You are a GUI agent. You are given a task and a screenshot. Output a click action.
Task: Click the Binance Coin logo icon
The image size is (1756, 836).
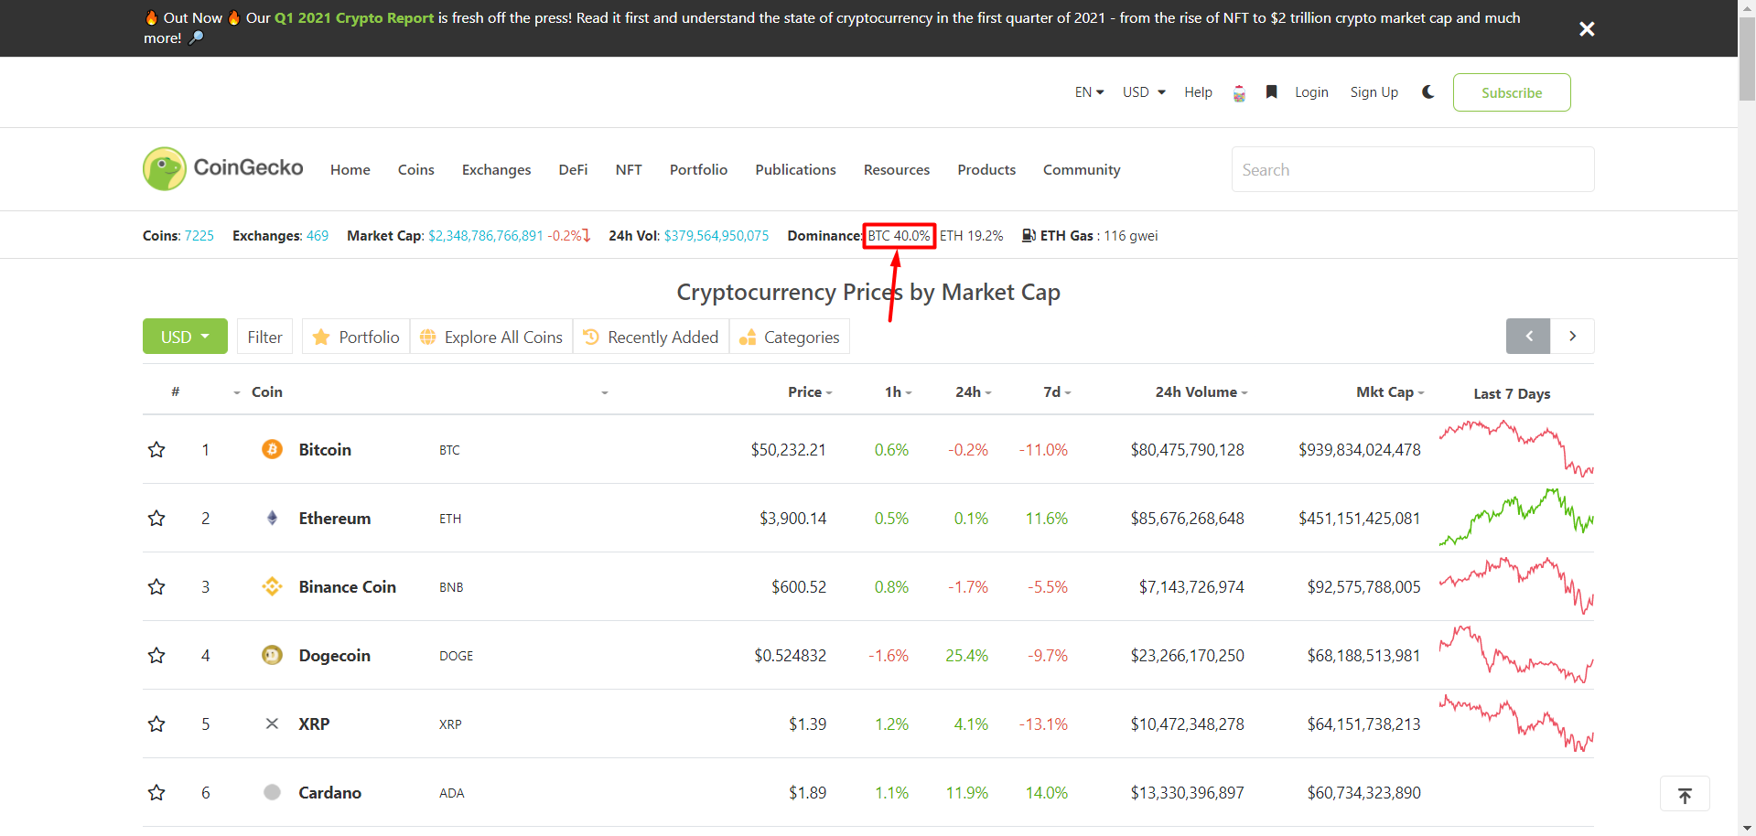(272, 586)
